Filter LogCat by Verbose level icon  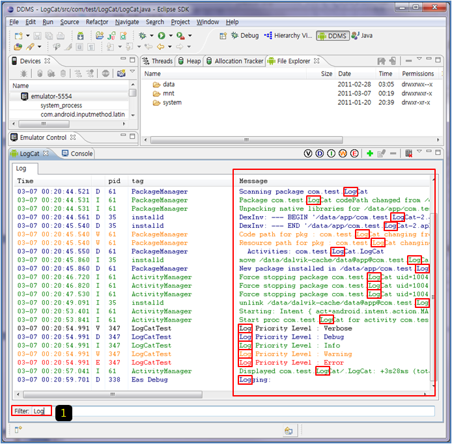pyautogui.click(x=308, y=154)
